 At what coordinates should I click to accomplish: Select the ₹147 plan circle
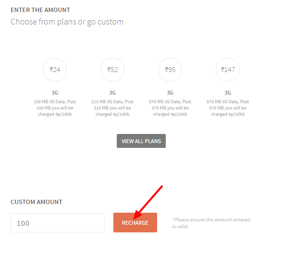228,70
